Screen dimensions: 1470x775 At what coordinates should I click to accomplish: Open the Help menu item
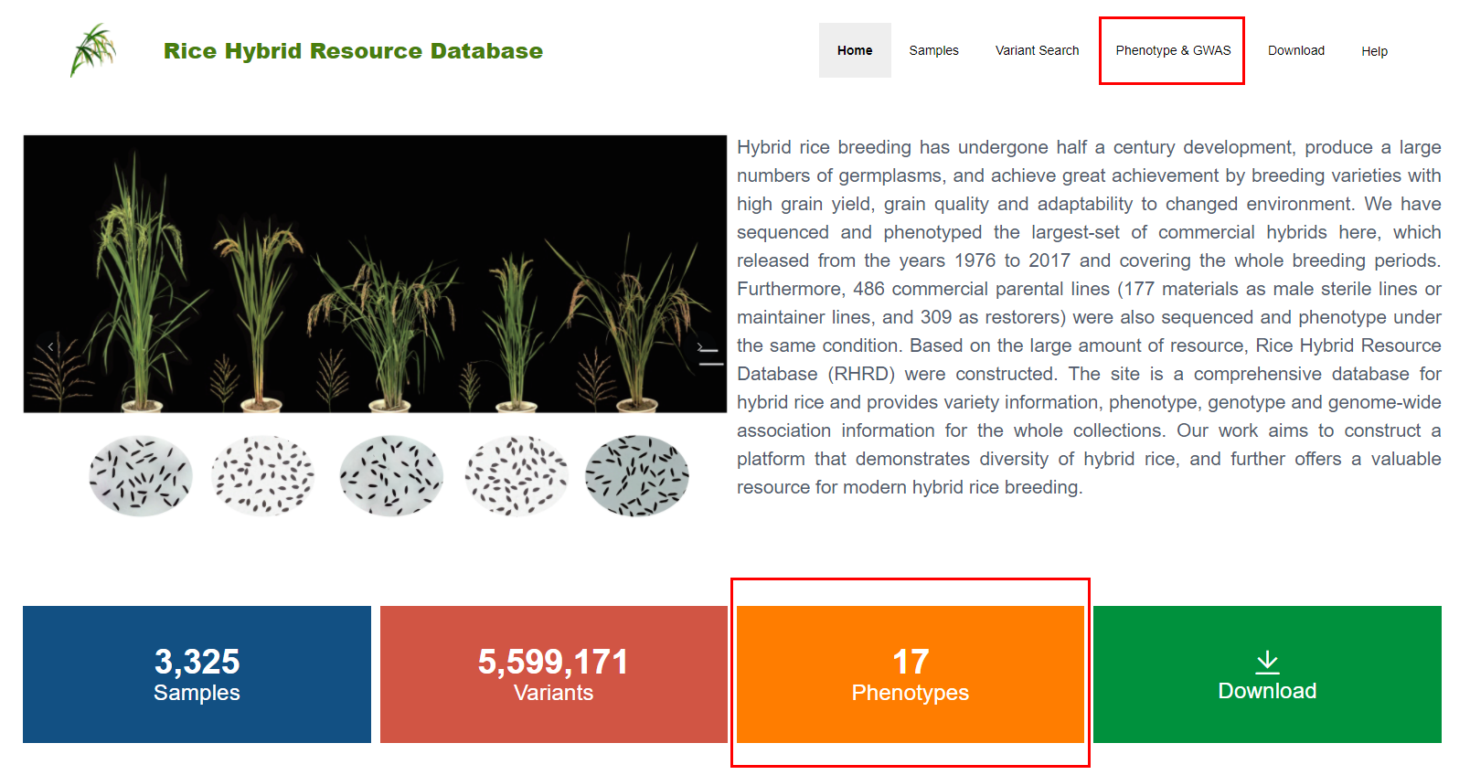pos(1374,51)
